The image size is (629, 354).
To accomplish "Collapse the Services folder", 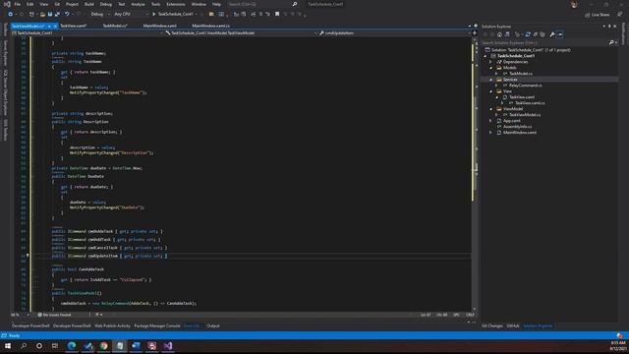I will pyautogui.click(x=490, y=80).
